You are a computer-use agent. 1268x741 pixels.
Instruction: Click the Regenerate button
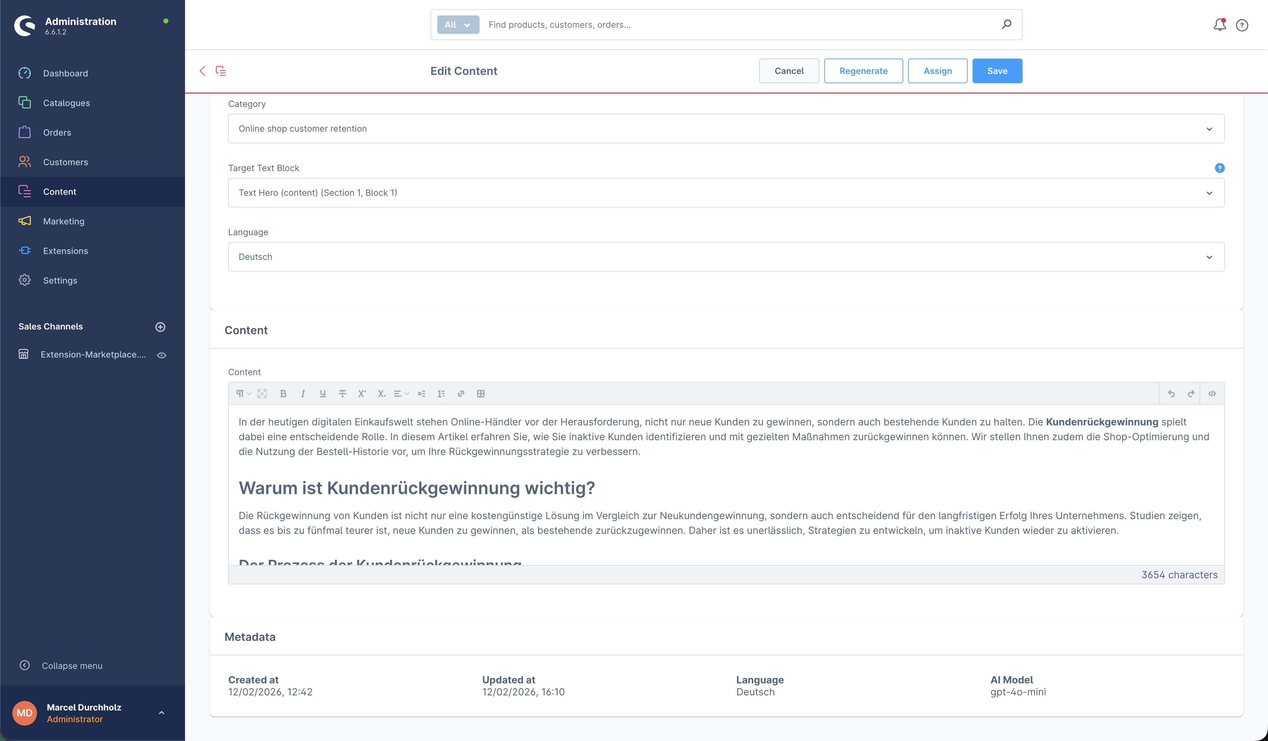pos(863,71)
